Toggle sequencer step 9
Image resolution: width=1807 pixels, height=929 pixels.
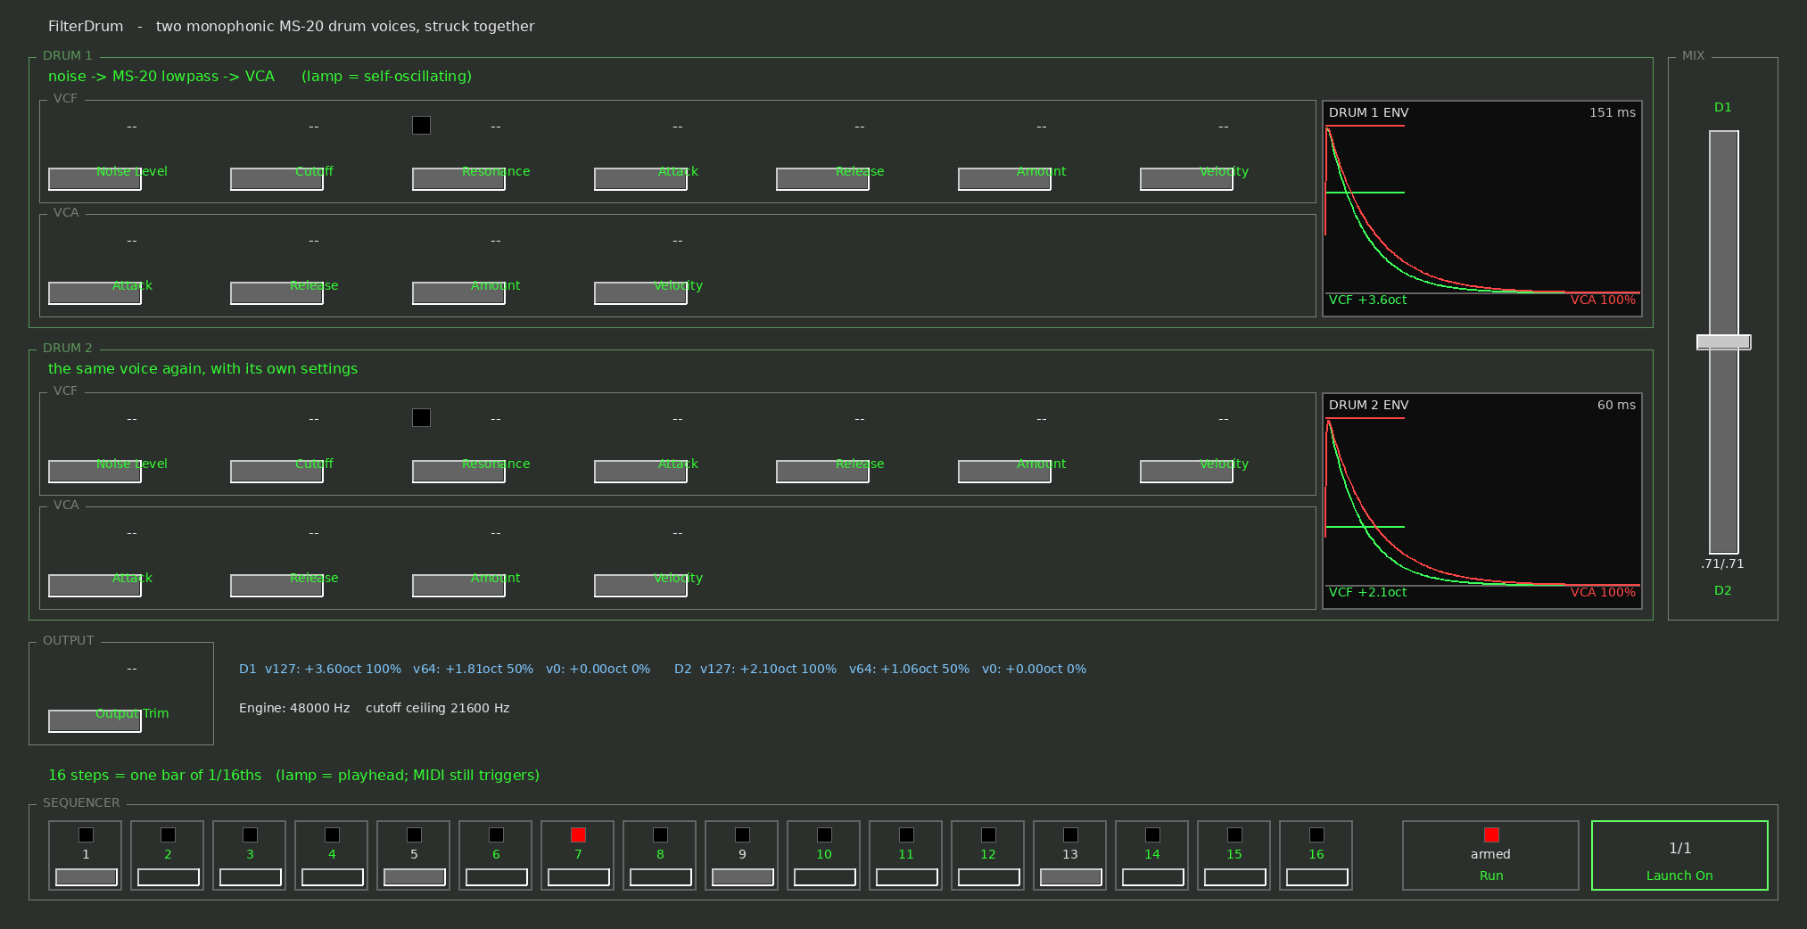click(742, 877)
